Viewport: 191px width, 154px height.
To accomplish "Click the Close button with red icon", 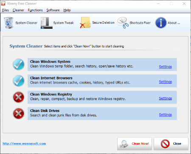I will pyautogui.click(x=171, y=144).
